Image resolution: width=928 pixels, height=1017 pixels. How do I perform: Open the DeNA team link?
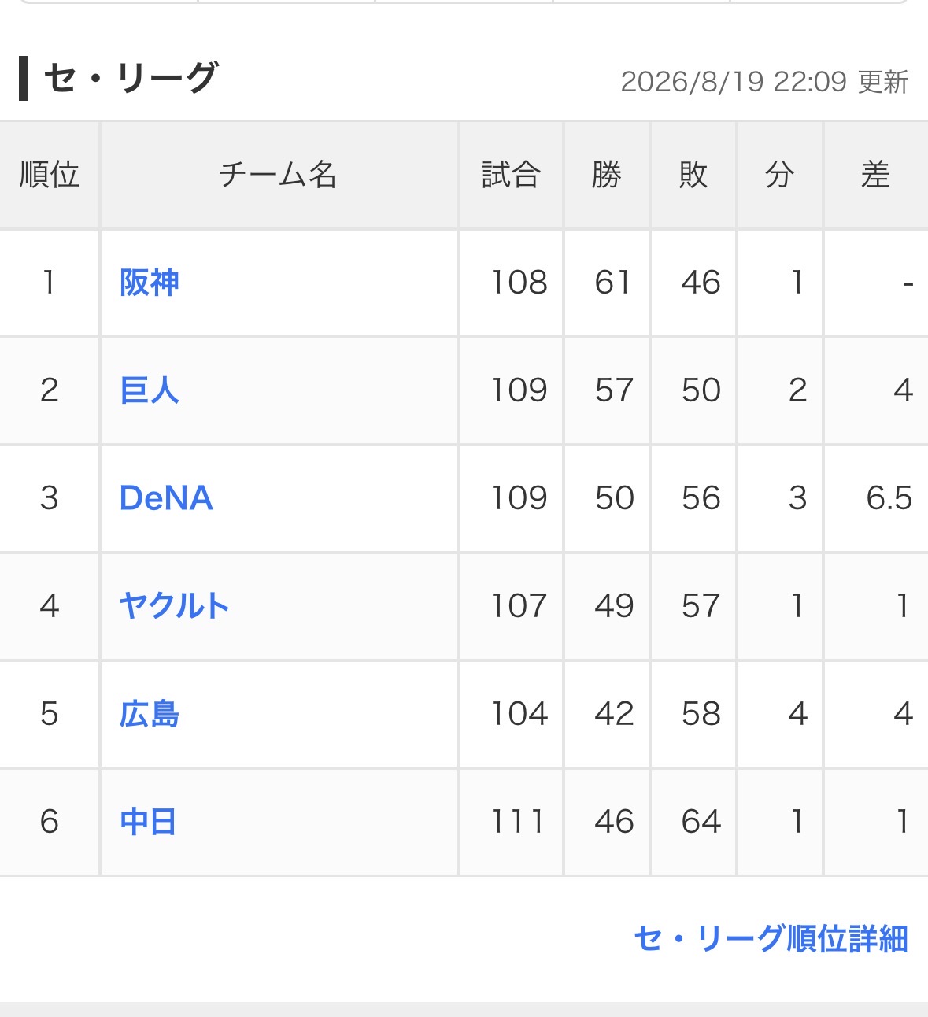(166, 498)
